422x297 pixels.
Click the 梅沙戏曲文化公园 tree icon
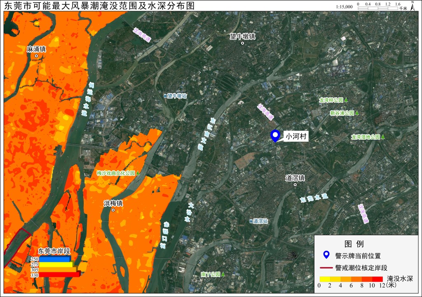[138, 173]
